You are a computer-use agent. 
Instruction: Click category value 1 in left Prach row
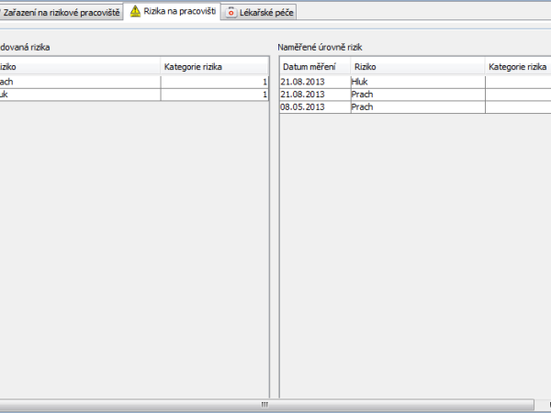coord(213,82)
